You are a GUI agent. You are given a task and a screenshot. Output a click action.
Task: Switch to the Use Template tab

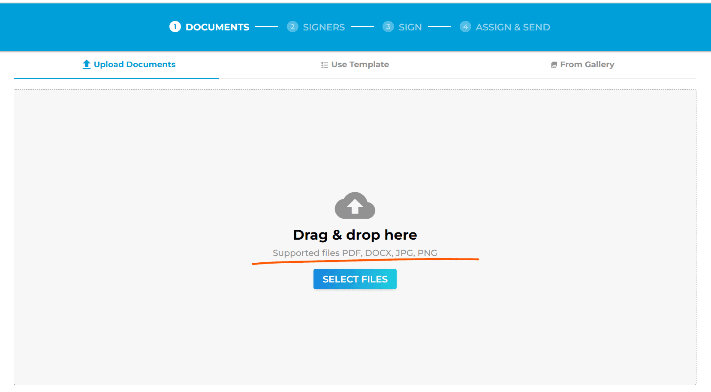tap(355, 65)
